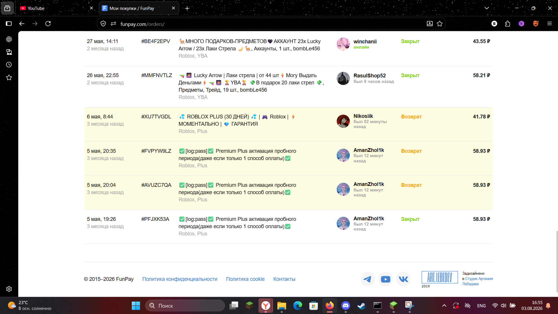558x314 pixels.
Task: Open File Explorer from taskbar
Action: coord(281,306)
